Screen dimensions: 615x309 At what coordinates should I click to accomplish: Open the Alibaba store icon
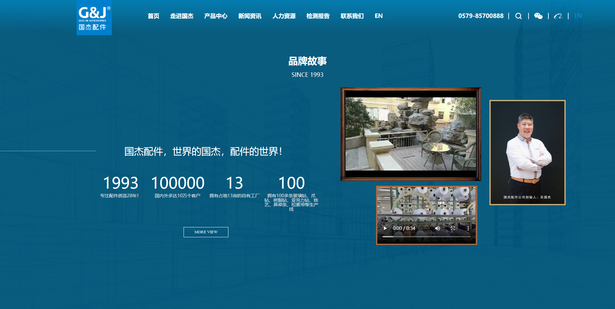[x=558, y=16]
